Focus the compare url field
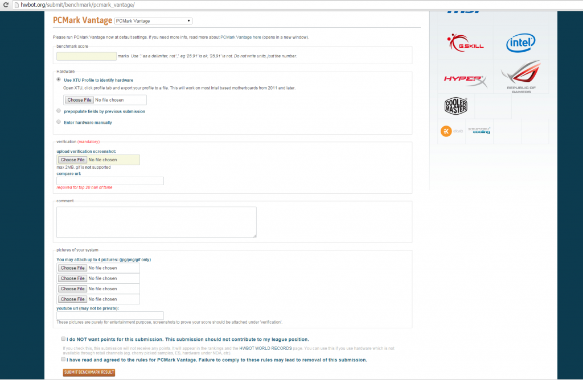The image size is (583, 380). click(110, 181)
